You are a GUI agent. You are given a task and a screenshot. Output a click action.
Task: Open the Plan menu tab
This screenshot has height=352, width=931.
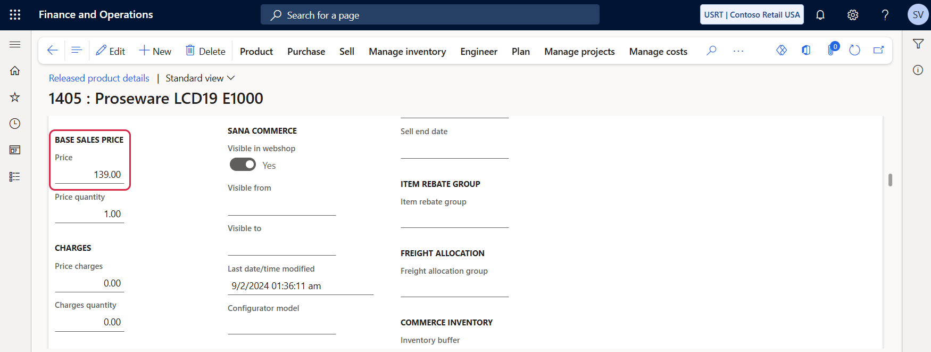tap(521, 52)
